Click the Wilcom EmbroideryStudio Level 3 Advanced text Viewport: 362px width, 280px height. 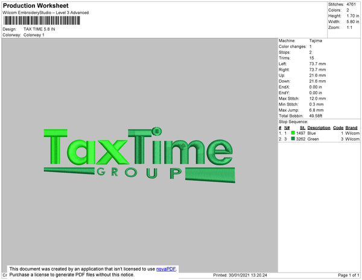tap(46, 13)
